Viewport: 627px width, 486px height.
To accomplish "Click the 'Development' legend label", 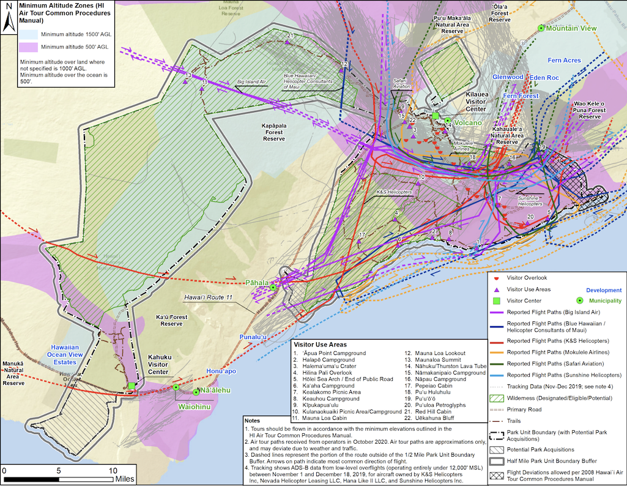I will pos(604,290).
